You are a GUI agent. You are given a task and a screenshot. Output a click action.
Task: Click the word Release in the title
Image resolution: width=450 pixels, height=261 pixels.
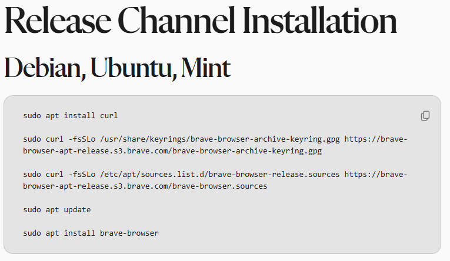[x=55, y=22]
